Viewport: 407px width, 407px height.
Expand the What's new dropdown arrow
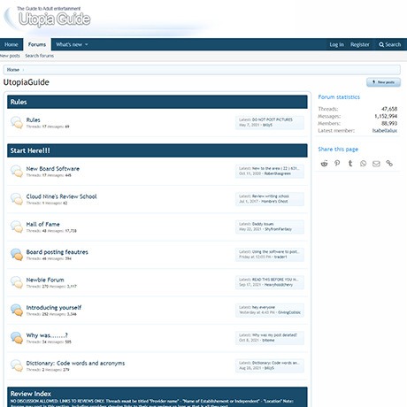click(87, 44)
